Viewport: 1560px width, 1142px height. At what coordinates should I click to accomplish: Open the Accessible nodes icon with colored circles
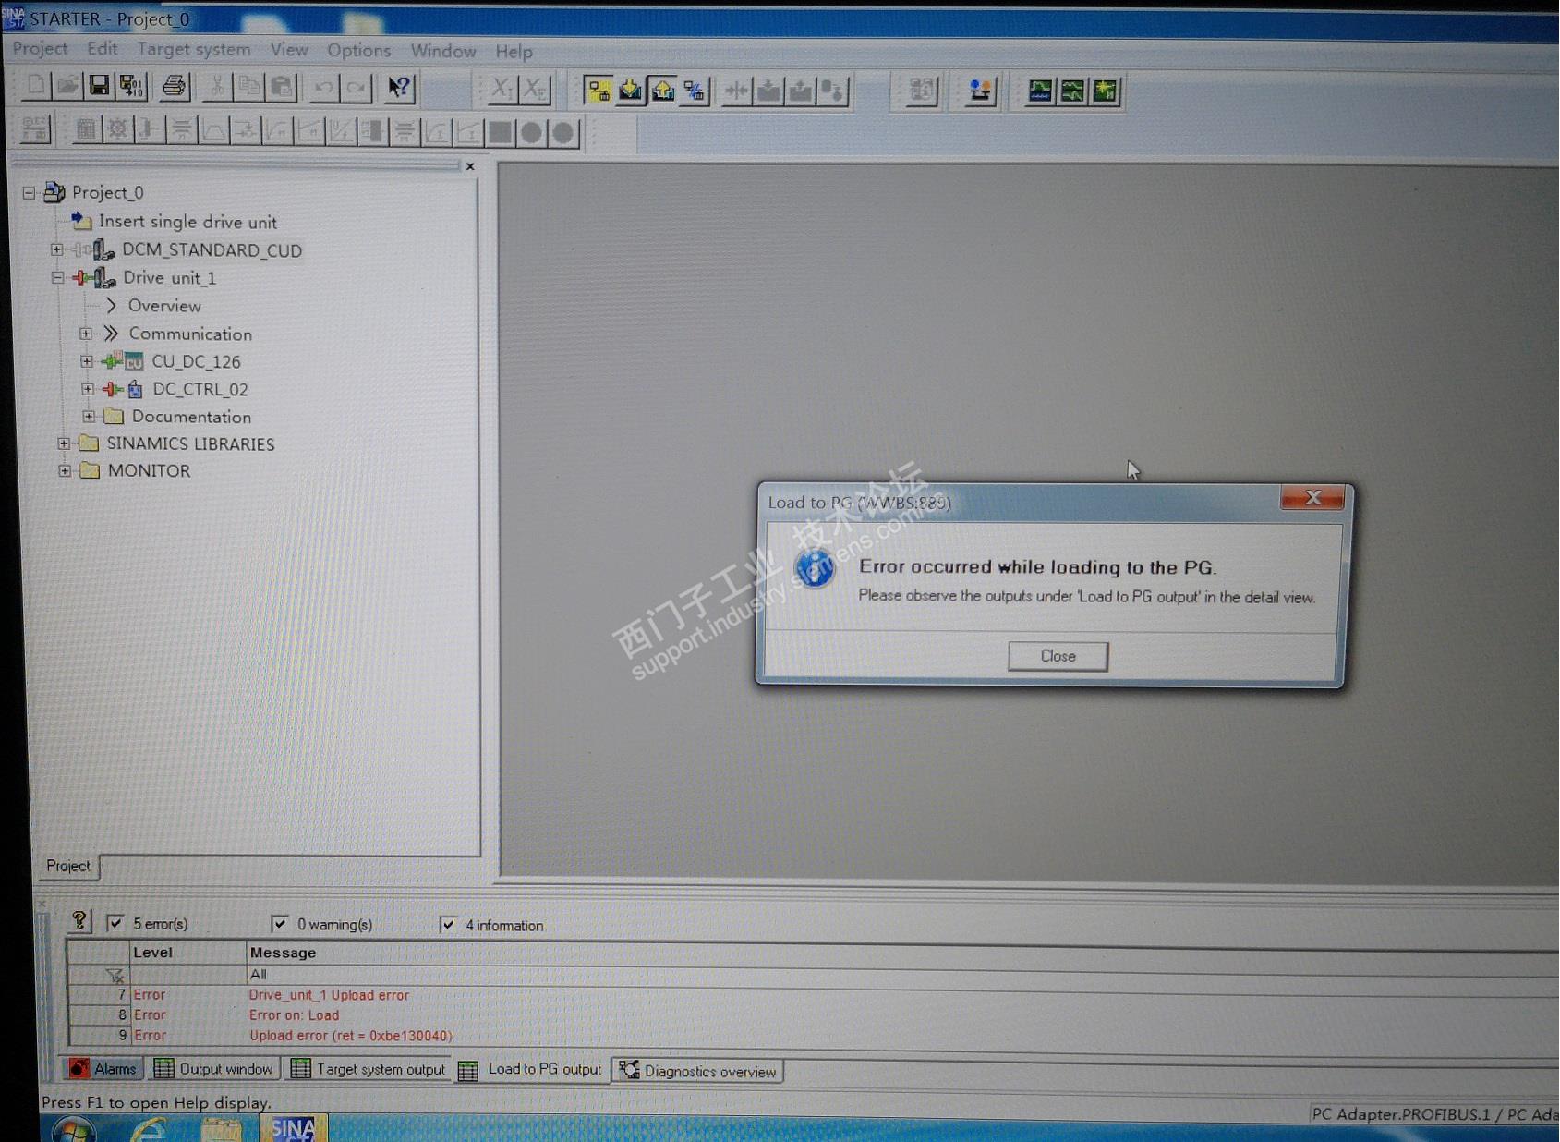pos(980,91)
